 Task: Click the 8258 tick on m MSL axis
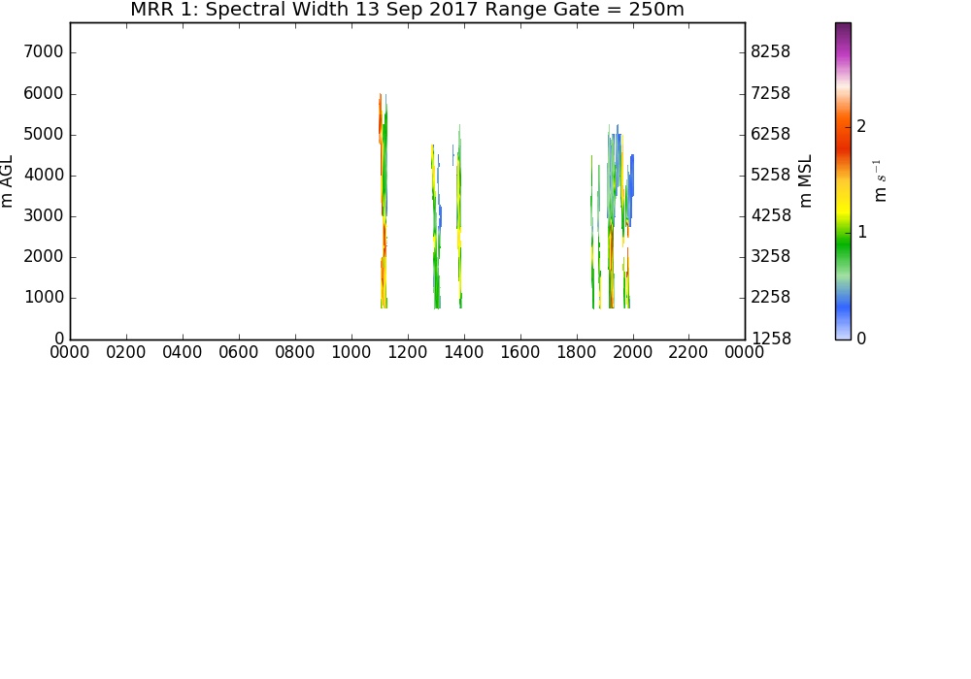coord(770,52)
